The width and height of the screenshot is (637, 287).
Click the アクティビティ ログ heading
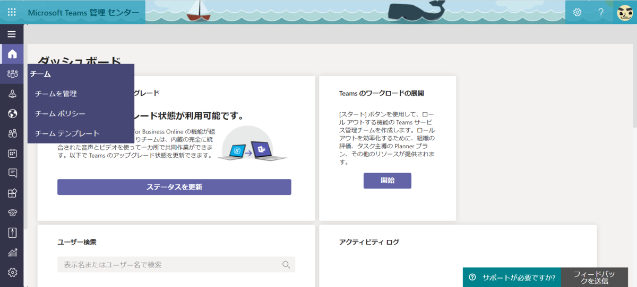pyautogui.click(x=369, y=242)
